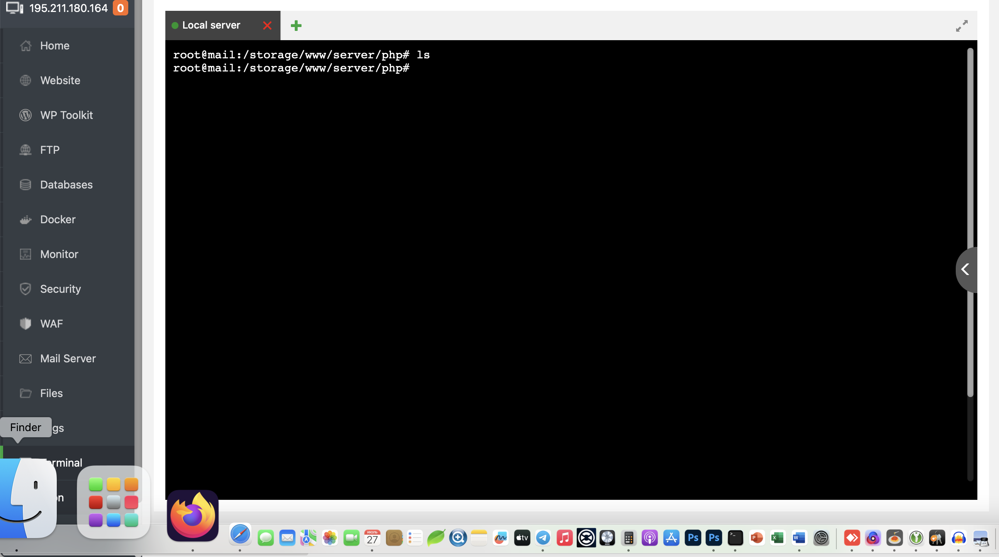Add a new terminal tab with plus
The height and width of the screenshot is (557, 999).
pyautogui.click(x=296, y=25)
